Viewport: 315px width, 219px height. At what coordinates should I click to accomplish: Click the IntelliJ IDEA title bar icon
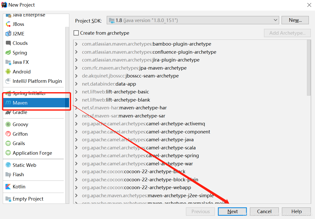pos(4,5)
